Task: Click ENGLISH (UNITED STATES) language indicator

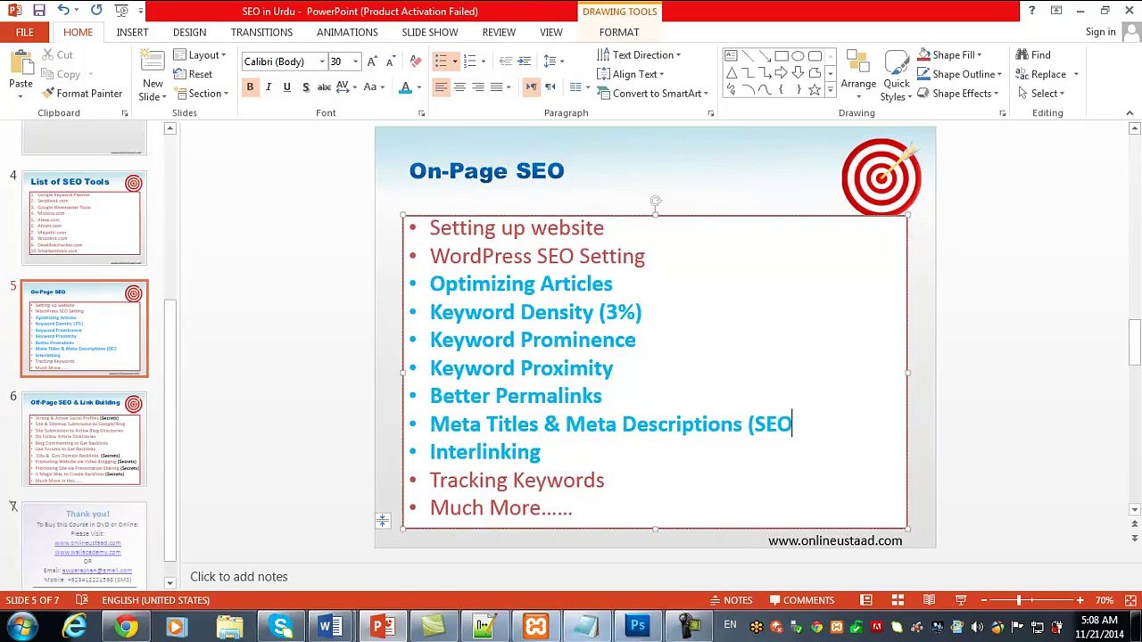Action: click(x=155, y=600)
